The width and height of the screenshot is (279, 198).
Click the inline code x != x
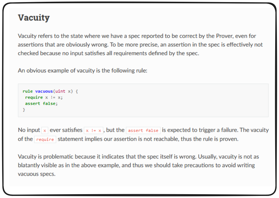(93, 130)
